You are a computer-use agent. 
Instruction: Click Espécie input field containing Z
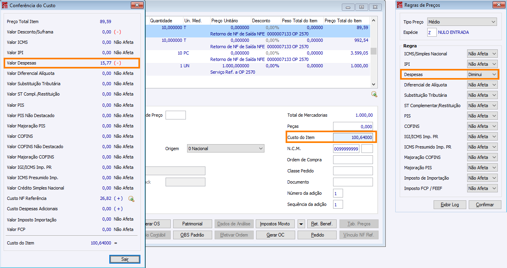432,33
